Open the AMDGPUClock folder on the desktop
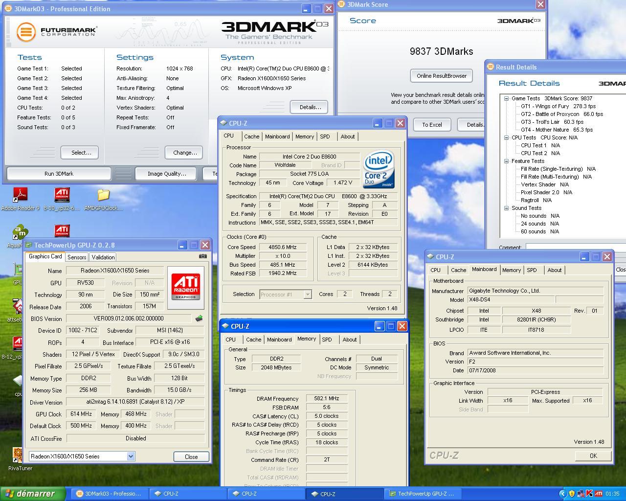 [103, 199]
